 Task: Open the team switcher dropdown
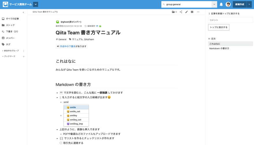[x=36, y=4]
